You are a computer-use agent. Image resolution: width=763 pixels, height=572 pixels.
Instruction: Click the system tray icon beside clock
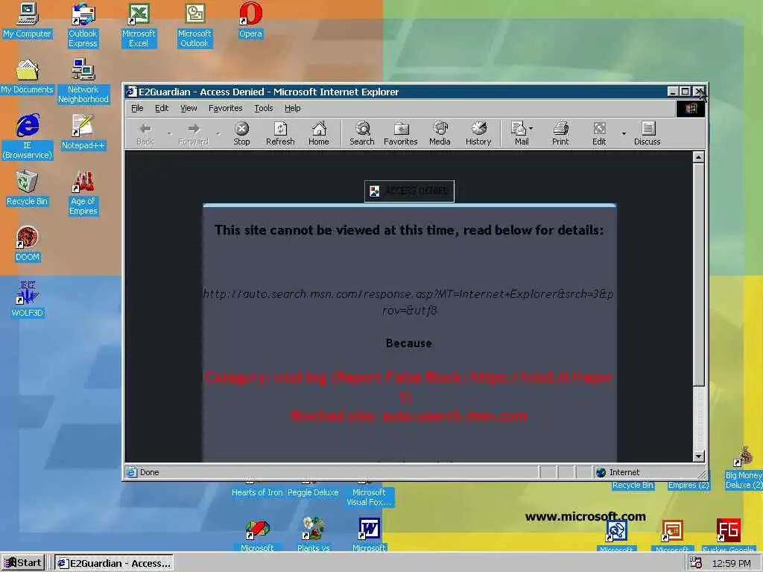pyautogui.click(x=696, y=563)
